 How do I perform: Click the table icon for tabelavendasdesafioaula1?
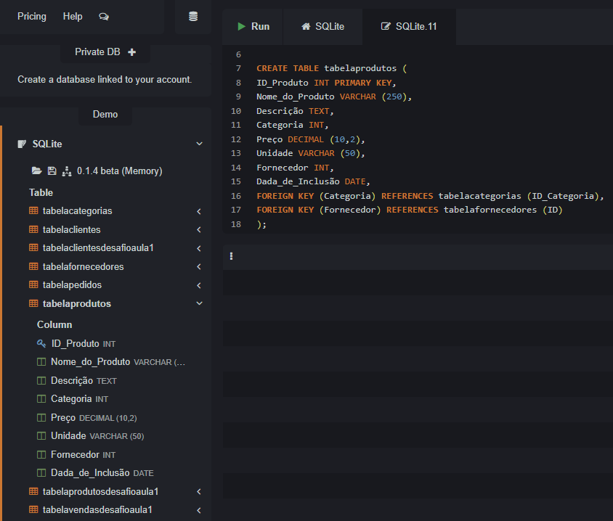tap(33, 509)
